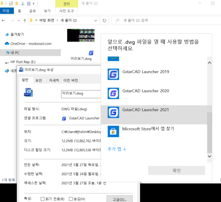Click the 내 PC computer icon
The image size is (221, 202).
8,53
